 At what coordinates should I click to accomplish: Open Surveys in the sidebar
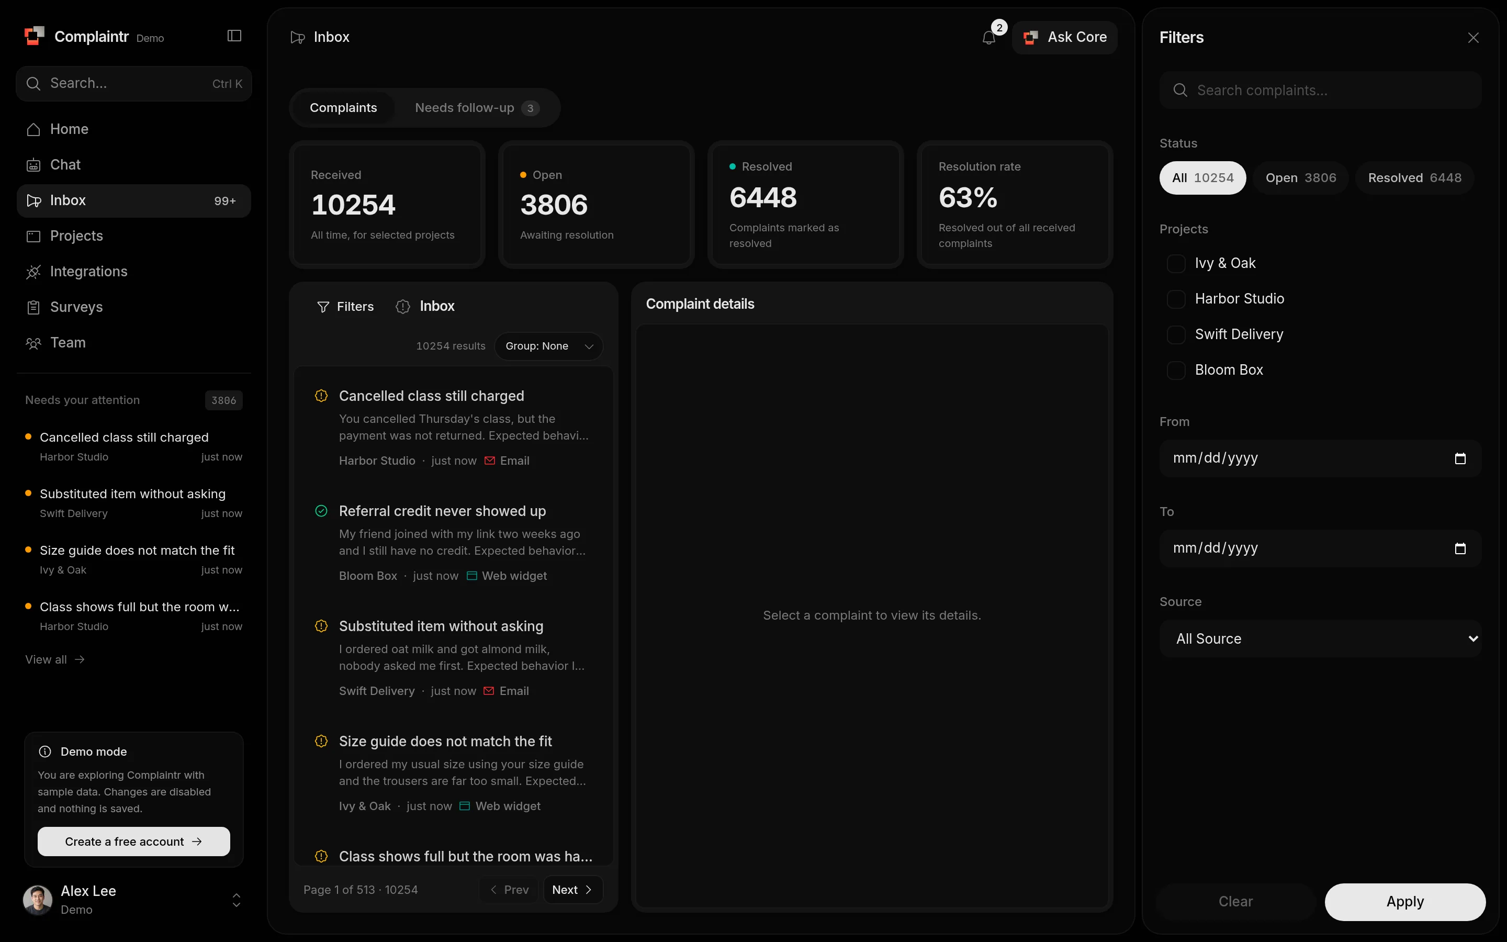pos(133,307)
